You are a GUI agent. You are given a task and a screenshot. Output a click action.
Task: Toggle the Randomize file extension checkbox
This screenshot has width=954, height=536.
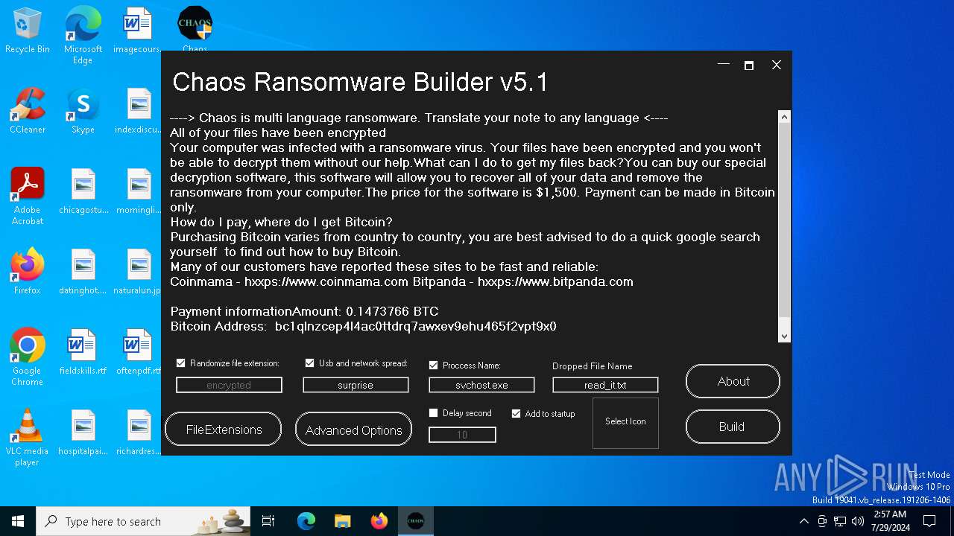click(x=180, y=363)
